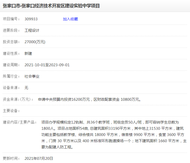Select project number 309933

click(x=31, y=19)
